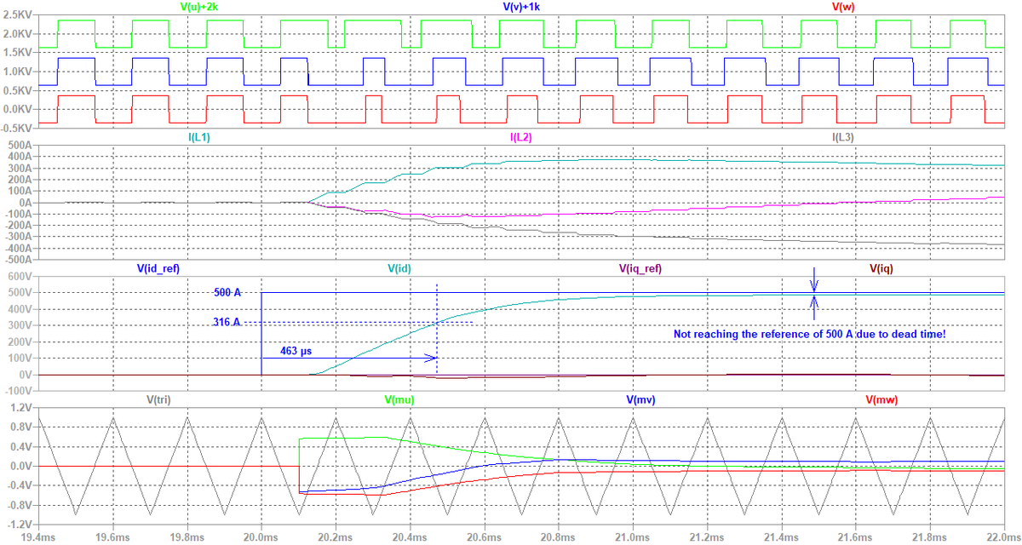
Task: Click the 21.4ms time axis label
Action: [780, 536]
